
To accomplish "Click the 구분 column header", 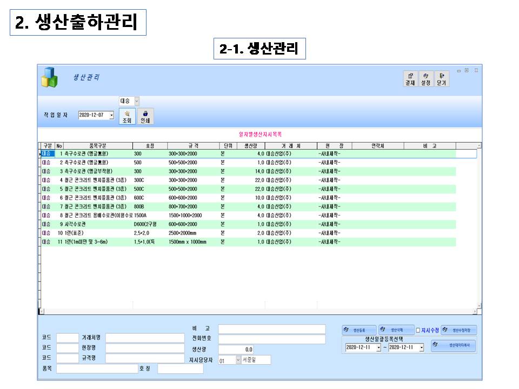I will coord(48,146).
